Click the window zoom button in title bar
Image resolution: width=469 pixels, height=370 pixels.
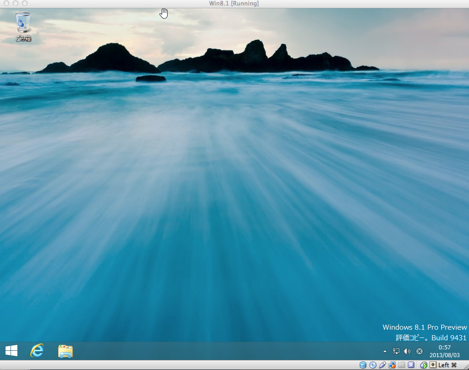[25, 3]
